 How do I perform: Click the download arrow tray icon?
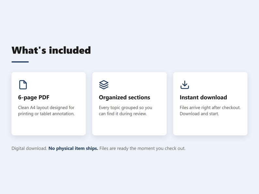(185, 85)
